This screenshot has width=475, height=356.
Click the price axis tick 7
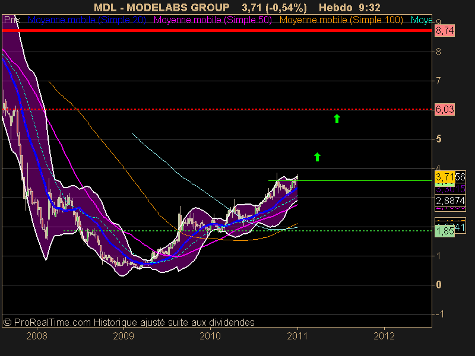438,81
